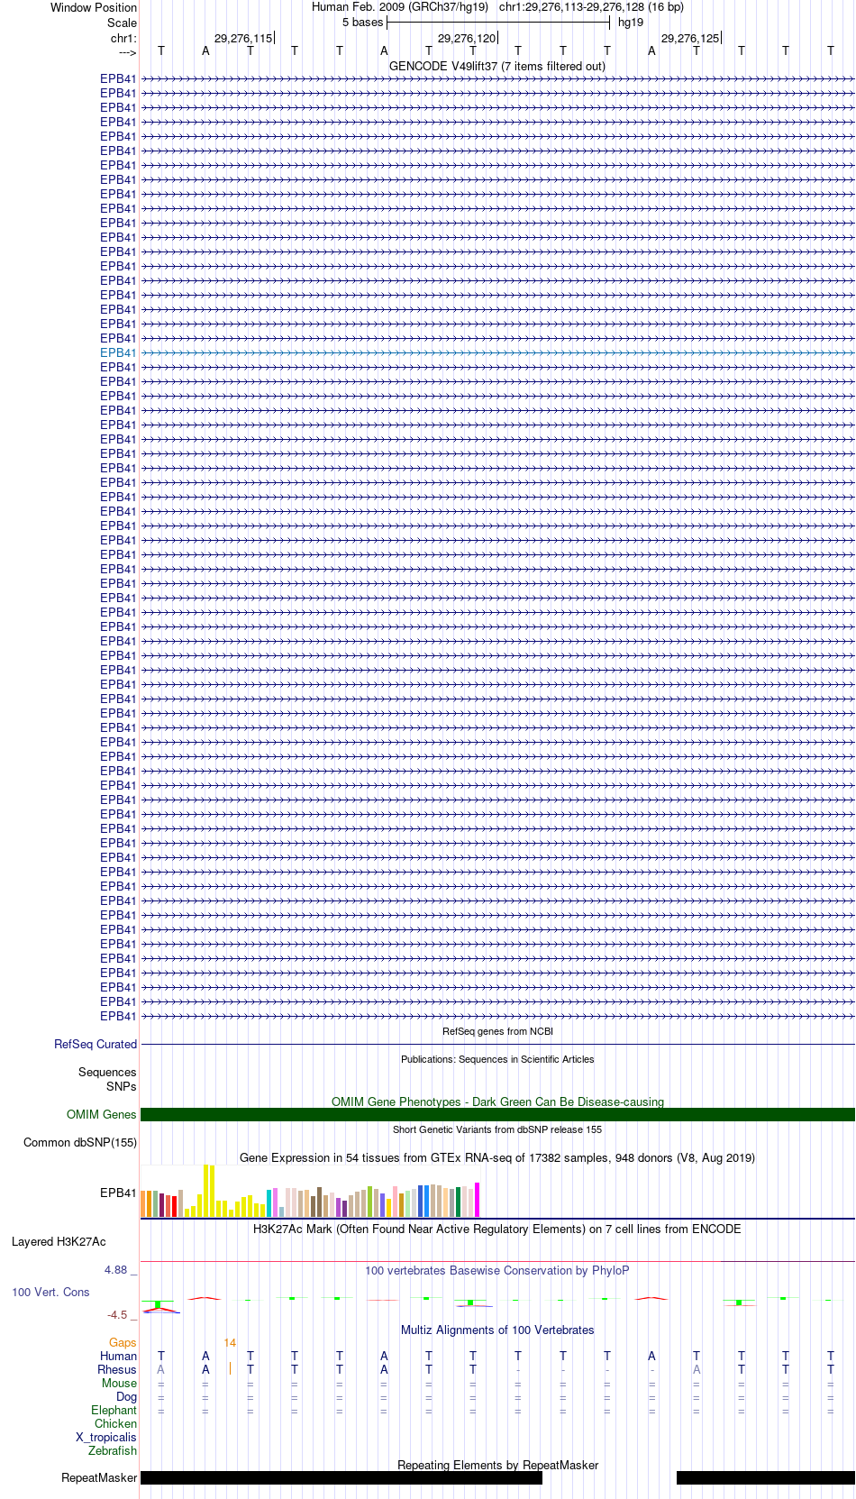
Task: Click the orange 14 gap count marker
Action: (230, 1342)
